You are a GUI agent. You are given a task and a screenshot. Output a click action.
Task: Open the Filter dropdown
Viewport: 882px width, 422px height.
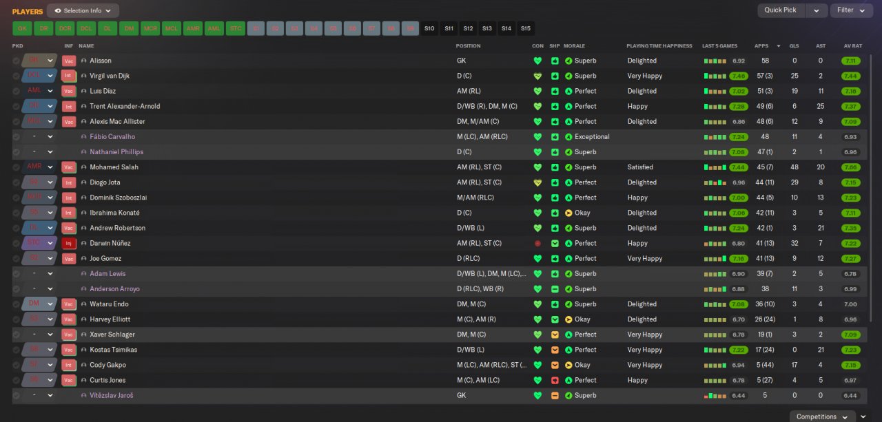pos(852,10)
